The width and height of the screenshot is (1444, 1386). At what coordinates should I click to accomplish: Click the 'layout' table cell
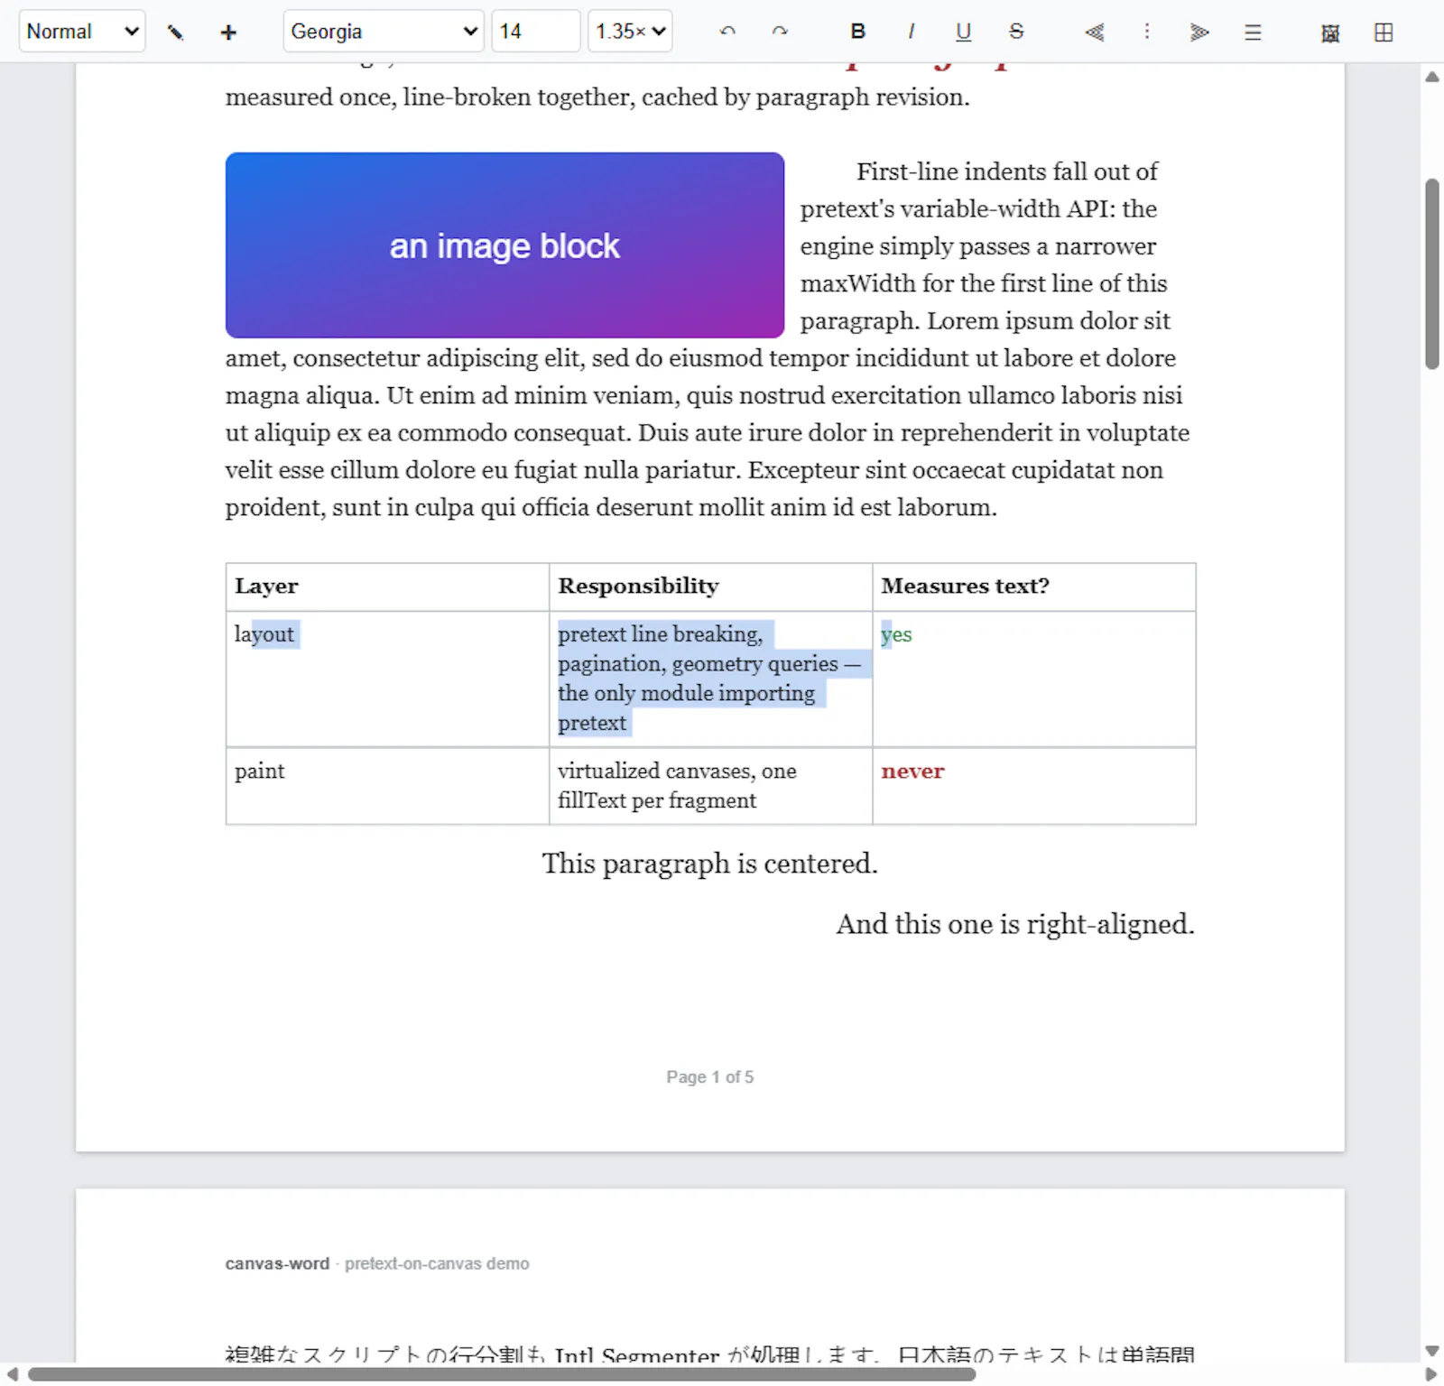point(387,679)
